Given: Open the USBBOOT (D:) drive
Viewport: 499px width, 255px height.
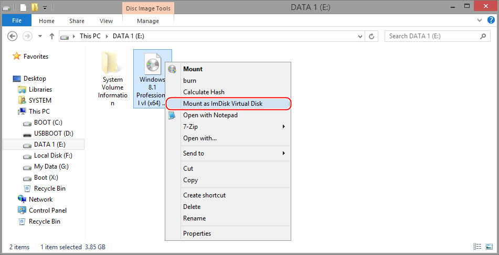Looking at the screenshot, I should [x=54, y=134].
